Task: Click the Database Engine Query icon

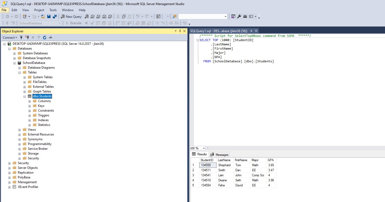Action: click(87, 16)
